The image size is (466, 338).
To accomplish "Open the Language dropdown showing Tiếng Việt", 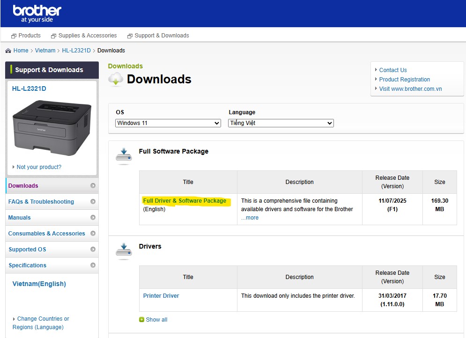I will (281, 123).
